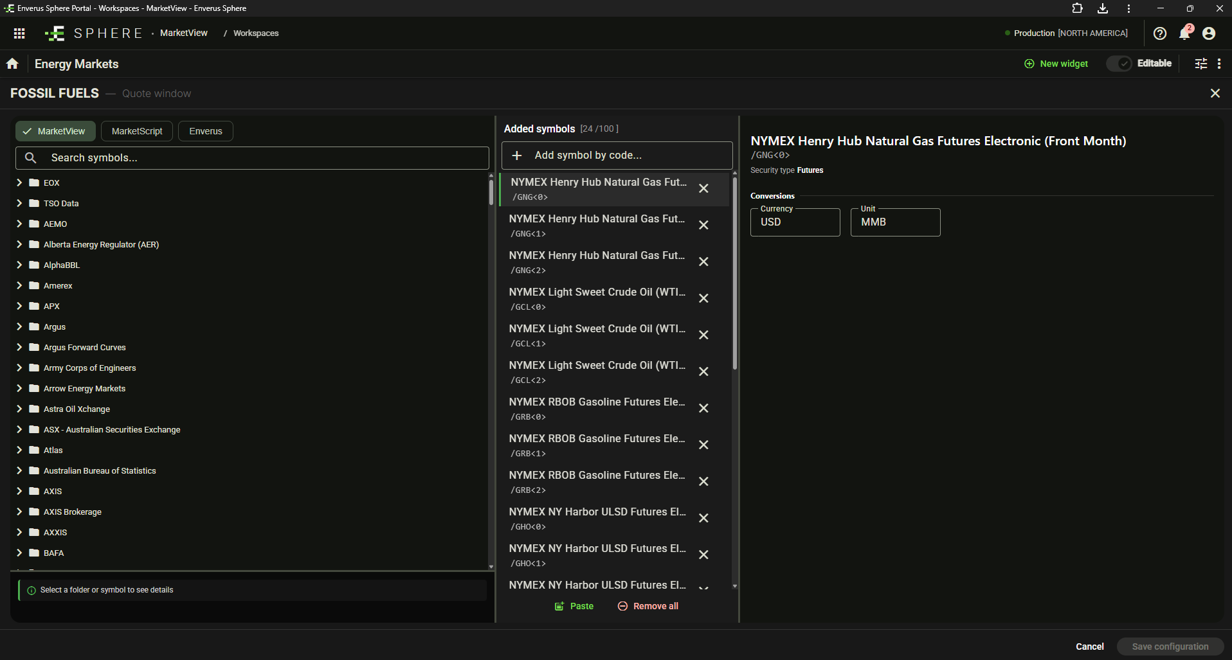The width and height of the screenshot is (1232, 660).
Task: Remove the /GNG<2> symbol
Action: coord(703,262)
